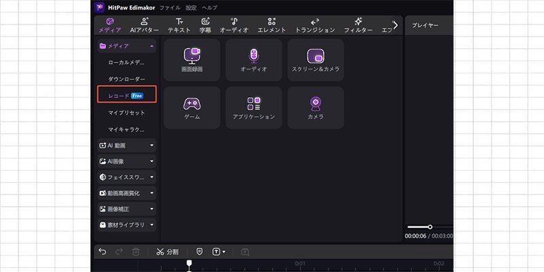Click the redo arrow in timeline toolbar

[119, 252]
